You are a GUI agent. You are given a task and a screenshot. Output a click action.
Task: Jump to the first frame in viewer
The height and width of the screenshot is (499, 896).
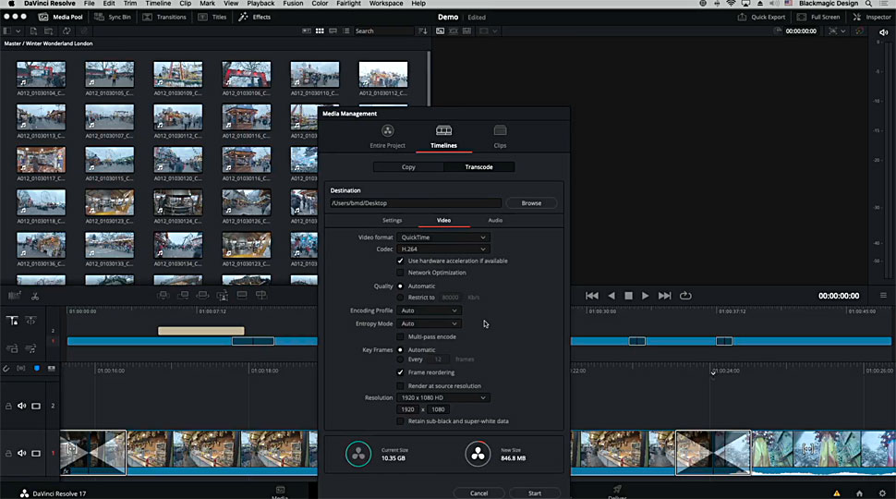click(x=592, y=296)
